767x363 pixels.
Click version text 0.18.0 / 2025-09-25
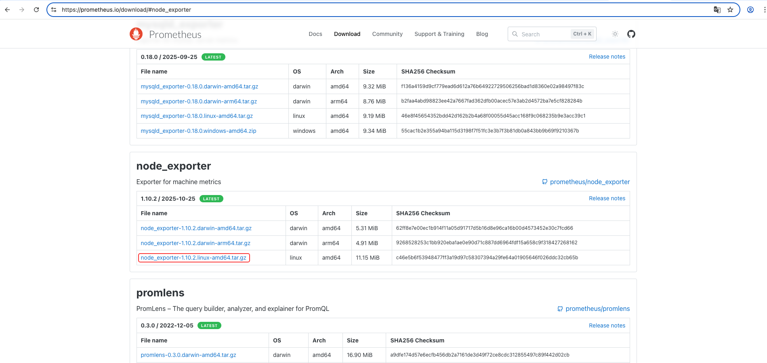click(169, 57)
